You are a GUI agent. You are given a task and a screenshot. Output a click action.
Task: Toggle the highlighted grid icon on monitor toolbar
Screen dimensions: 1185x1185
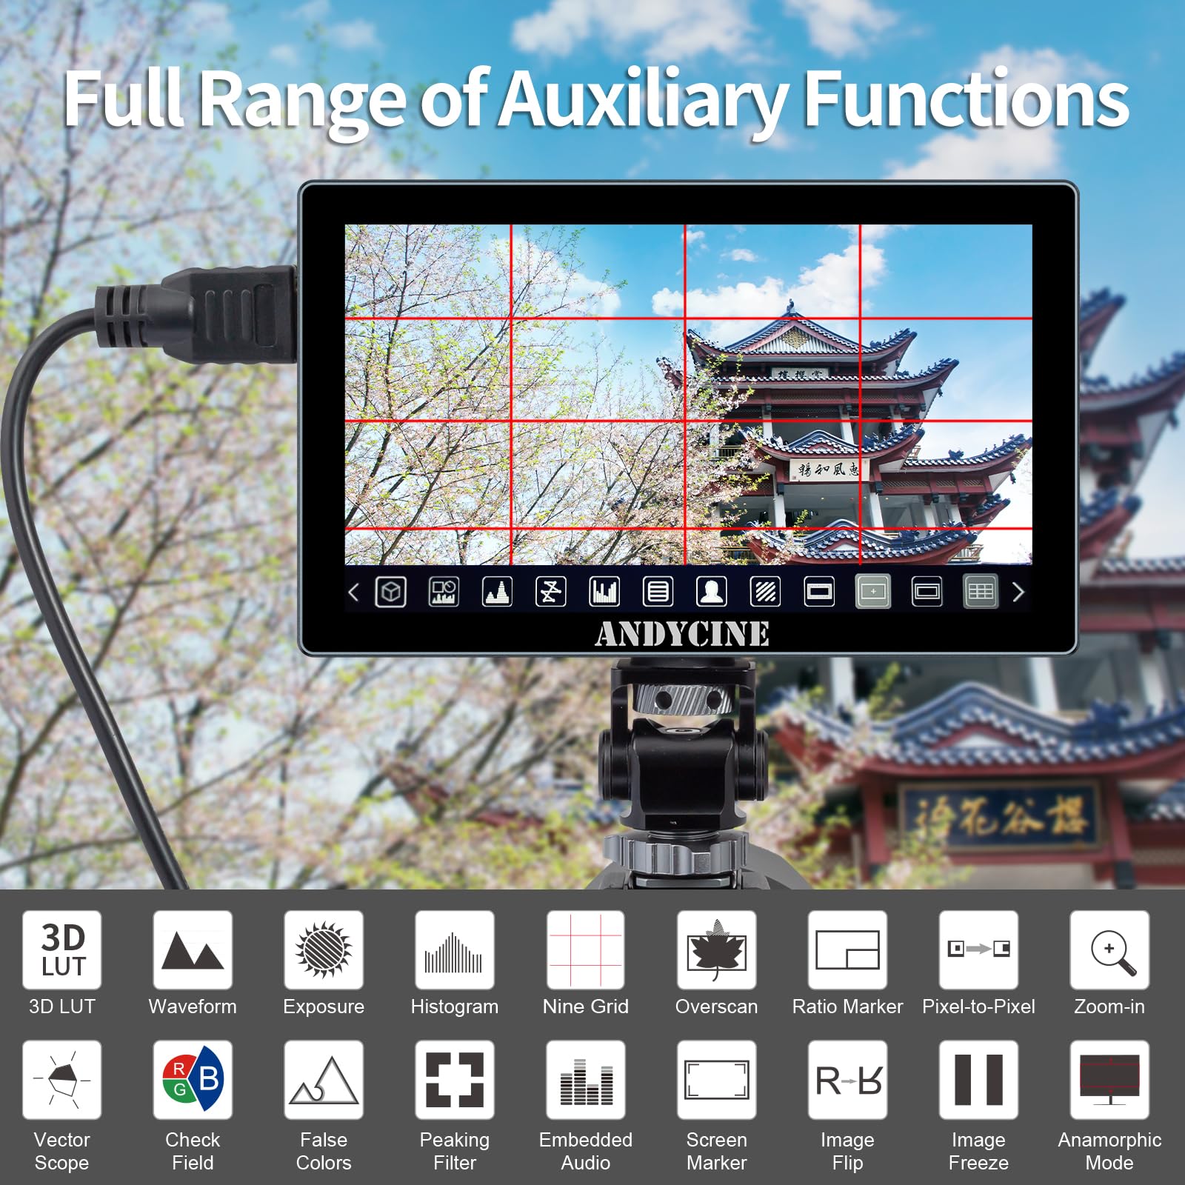(981, 592)
